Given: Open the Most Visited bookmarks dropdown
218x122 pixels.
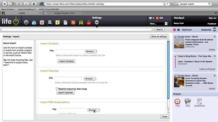Looking at the screenshot, I should click(x=8, y=9).
